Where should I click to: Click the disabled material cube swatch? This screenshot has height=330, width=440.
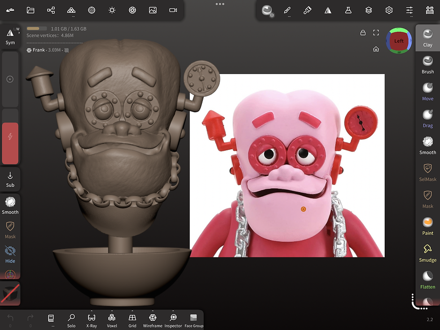(10, 293)
